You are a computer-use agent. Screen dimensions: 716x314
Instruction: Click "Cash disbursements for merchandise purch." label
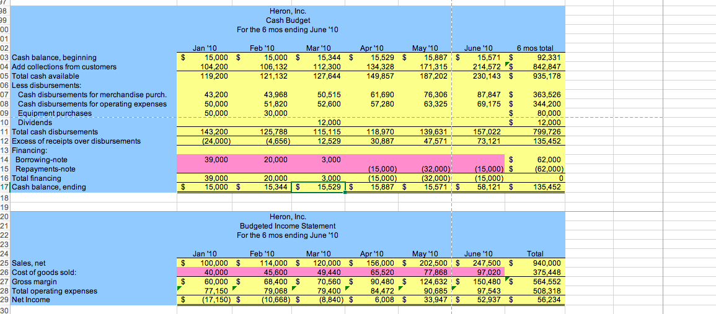pos(93,95)
